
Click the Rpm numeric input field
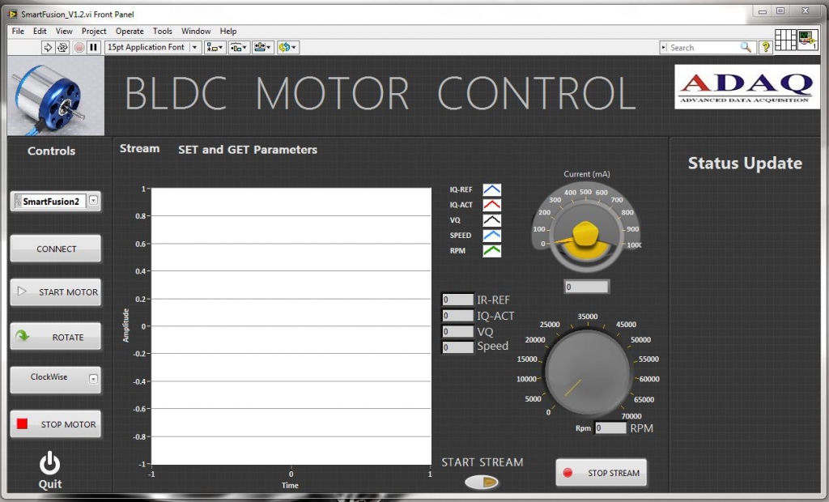tap(610, 428)
